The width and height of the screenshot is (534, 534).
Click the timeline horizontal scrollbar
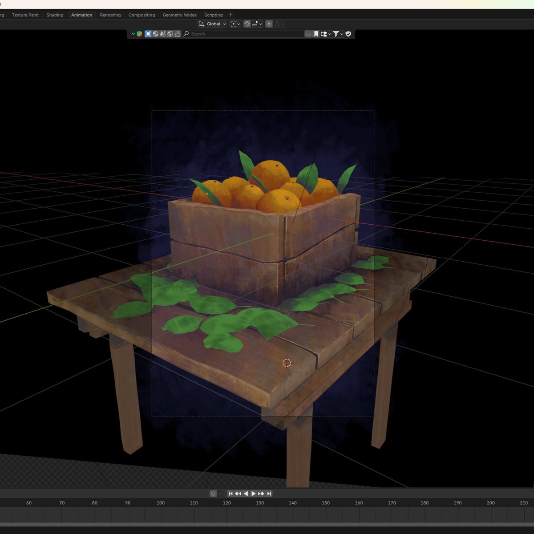coord(267,525)
